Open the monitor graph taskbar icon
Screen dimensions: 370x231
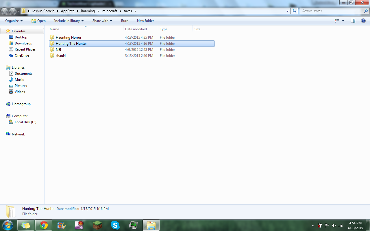coord(133,225)
